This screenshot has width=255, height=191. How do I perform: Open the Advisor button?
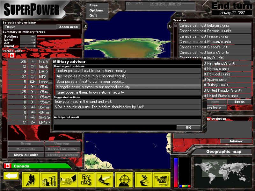point(236,141)
